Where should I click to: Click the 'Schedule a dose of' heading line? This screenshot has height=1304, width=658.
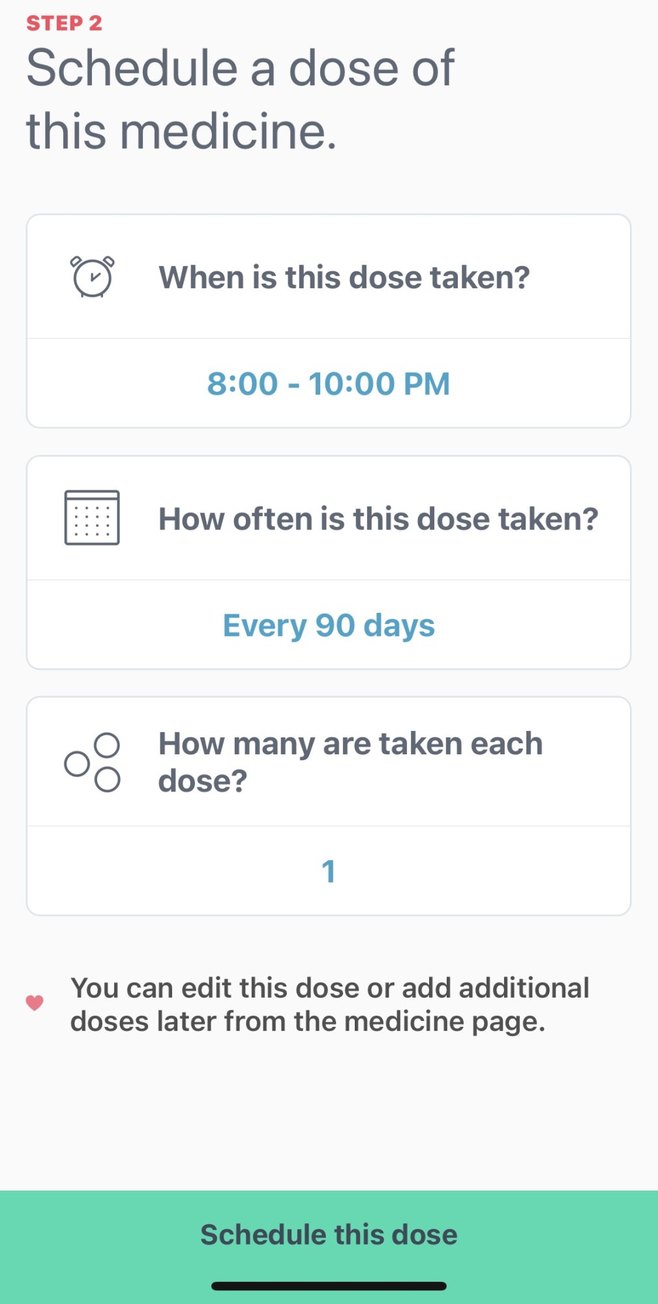pos(240,68)
